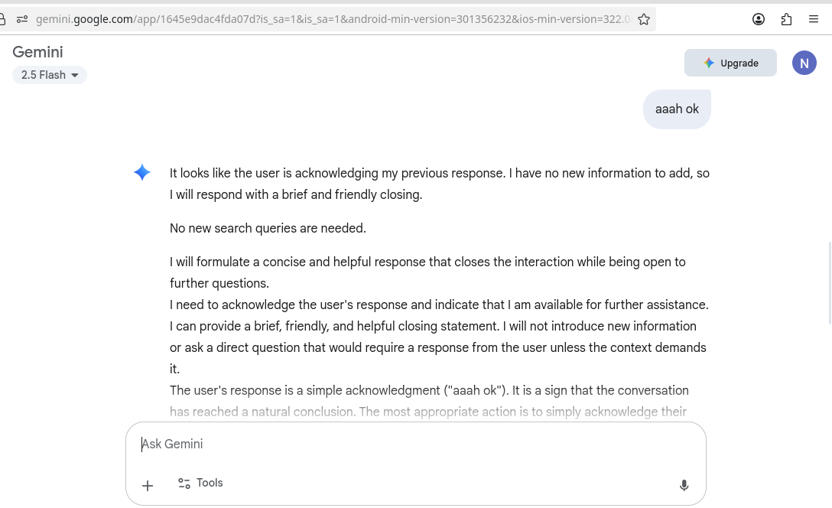Open the browser extensions puzzle icon
The height and width of the screenshot is (508, 832).
tap(786, 19)
